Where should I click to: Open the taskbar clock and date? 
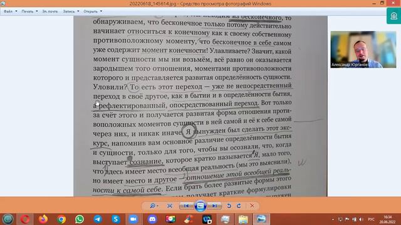[387, 219]
